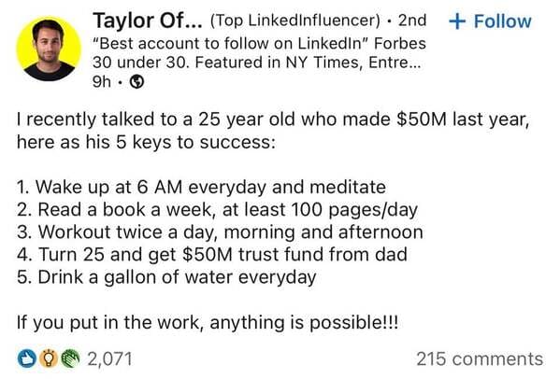Click list item about reading 100 pages/day
Screen dimensions: 560x379
(217, 210)
